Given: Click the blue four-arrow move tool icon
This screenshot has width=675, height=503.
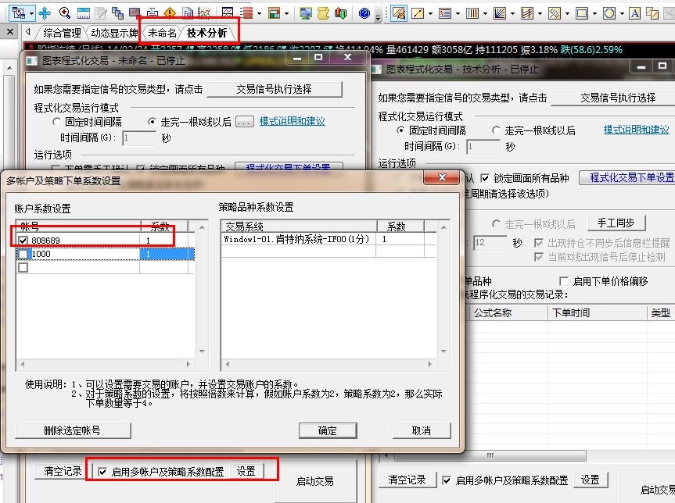Looking at the screenshot, I should 45,13.
